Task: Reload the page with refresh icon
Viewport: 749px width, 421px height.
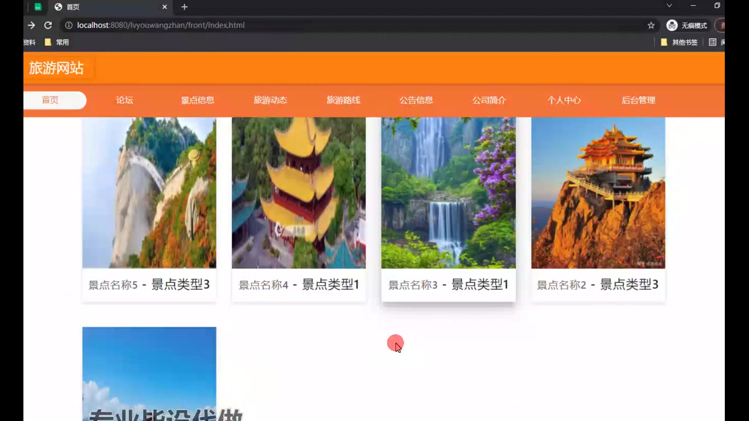Action: coord(48,25)
